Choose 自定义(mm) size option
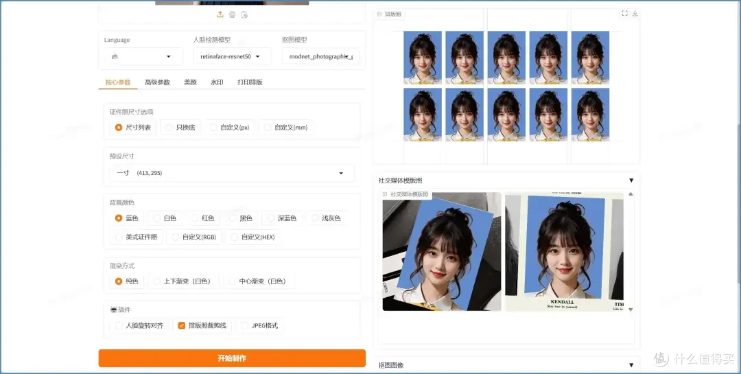The width and height of the screenshot is (741, 374). point(285,127)
